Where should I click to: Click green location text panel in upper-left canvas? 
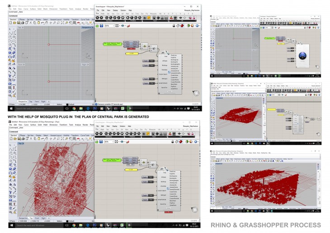112,43
